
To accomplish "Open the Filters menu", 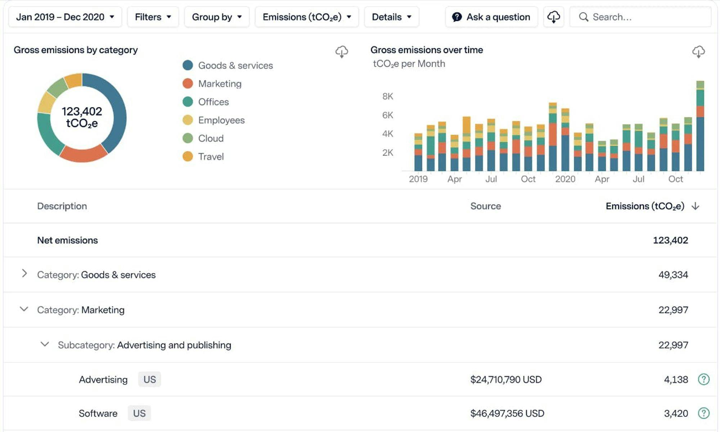I will tap(153, 17).
